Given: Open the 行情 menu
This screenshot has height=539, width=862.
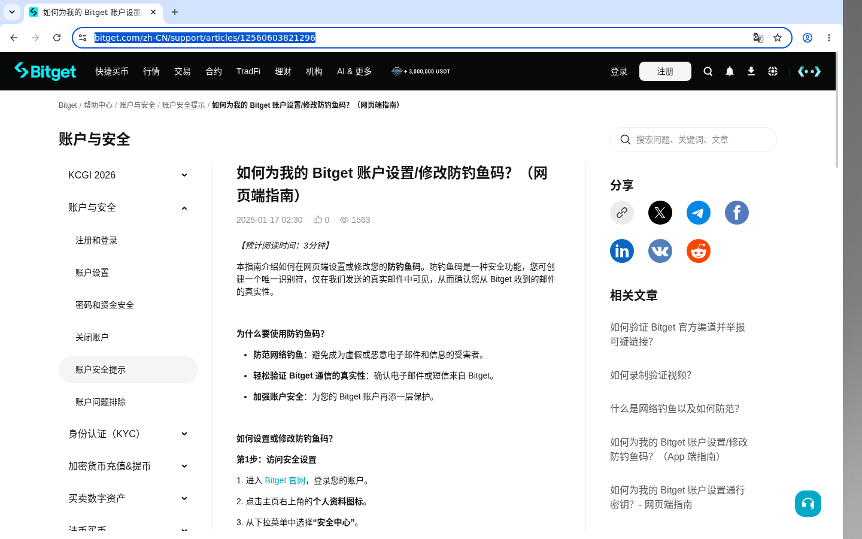Looking at the screenshot, I should (x=151, y=71).
